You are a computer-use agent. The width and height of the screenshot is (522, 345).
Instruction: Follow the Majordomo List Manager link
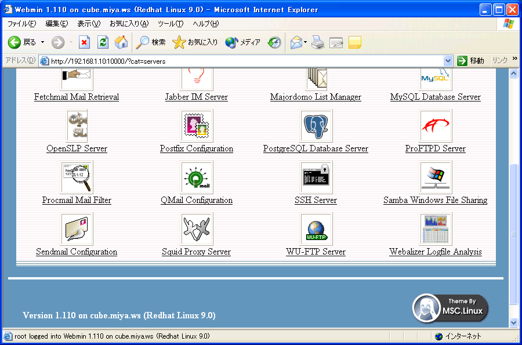pos(316,97)
